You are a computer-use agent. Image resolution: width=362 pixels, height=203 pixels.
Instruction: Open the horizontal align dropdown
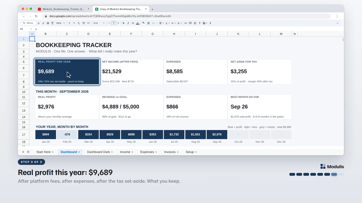[161, 23]
